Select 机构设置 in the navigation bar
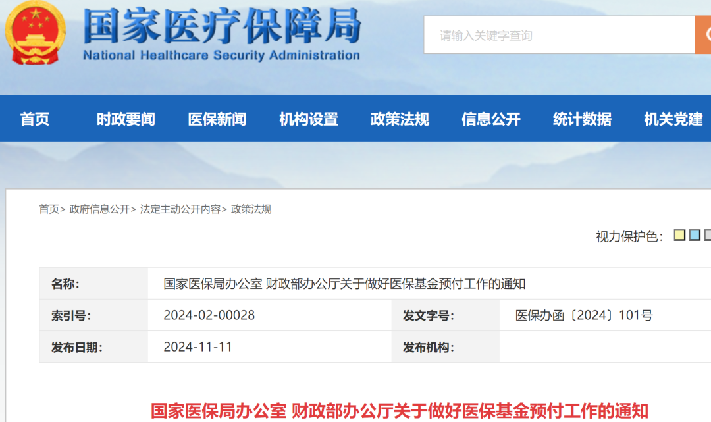Screen dimensions: 711x422 [x=308, y=119]
